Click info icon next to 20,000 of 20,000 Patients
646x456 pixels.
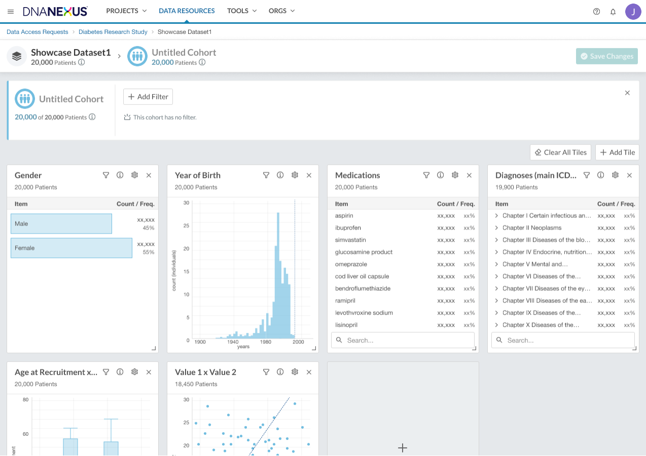[92, 117]
